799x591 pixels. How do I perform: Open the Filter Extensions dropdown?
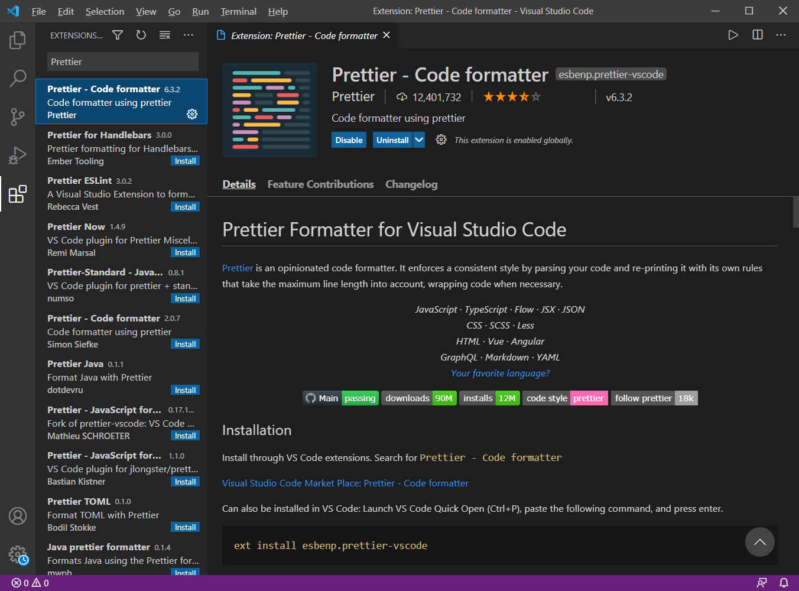click(117, 35)
